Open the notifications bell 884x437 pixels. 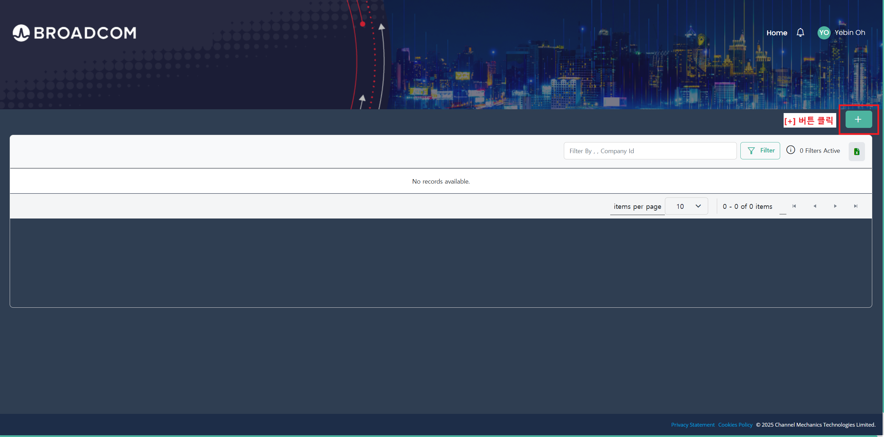coord(800,32)
